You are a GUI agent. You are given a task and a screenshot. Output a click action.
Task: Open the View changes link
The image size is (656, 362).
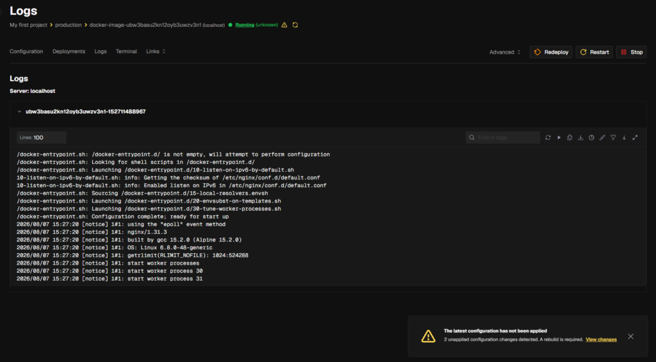click(601, 340)
